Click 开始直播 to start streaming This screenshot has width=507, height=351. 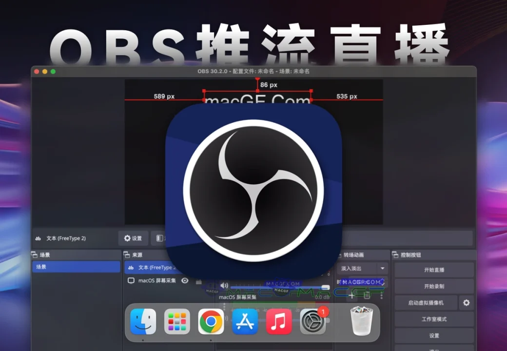[x=433, y=269]
